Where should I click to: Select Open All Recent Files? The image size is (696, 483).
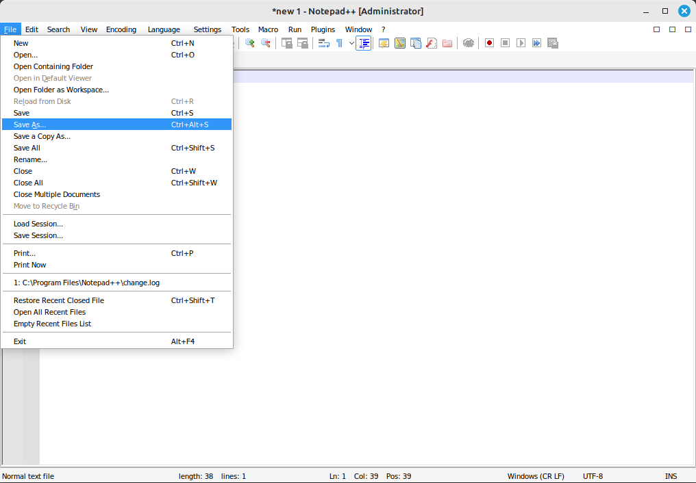(x=116, y=312)
